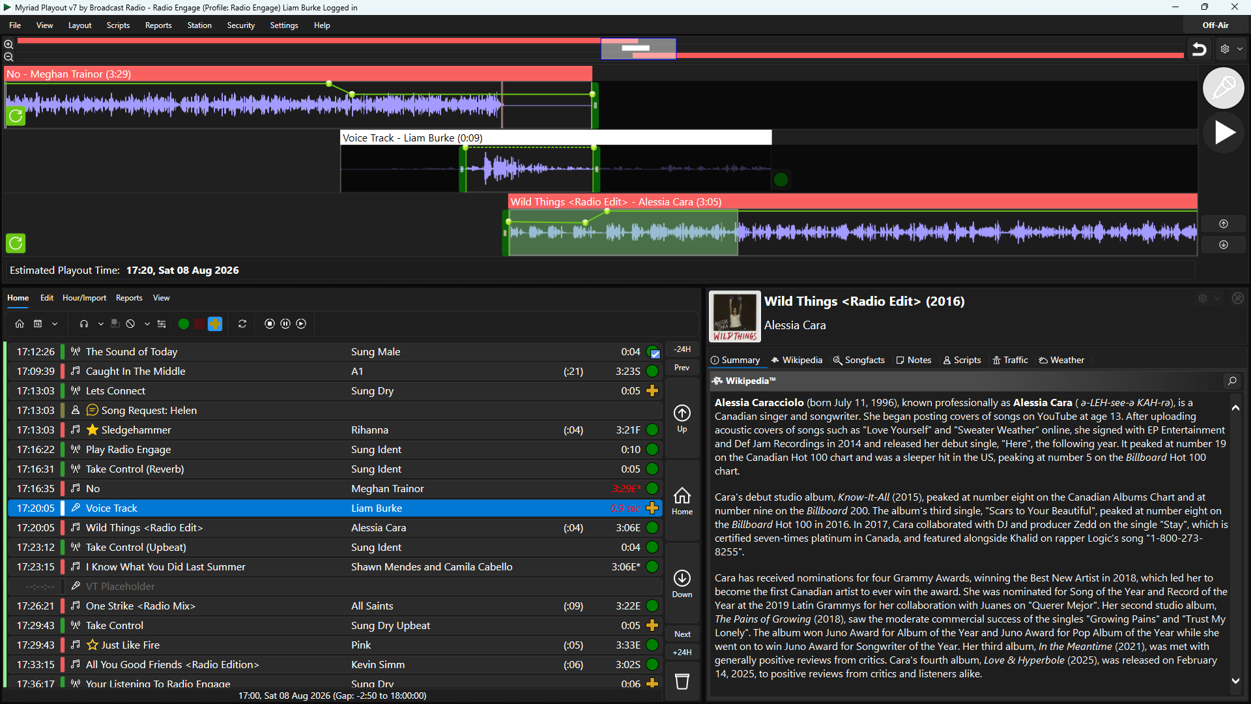Viewport: 1251px width, 704px height.
Task: Expand the dropdown next to the calendar icon
Action: [x=55, y=324]
